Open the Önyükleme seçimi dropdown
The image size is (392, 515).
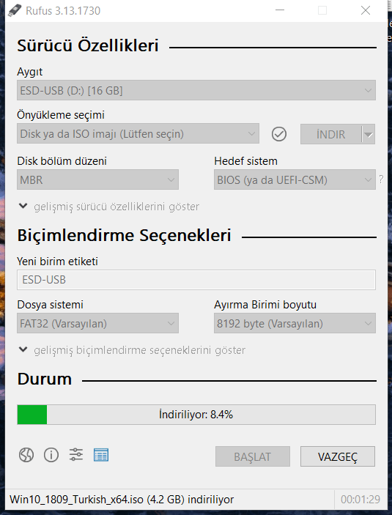(x=138, y=133)
